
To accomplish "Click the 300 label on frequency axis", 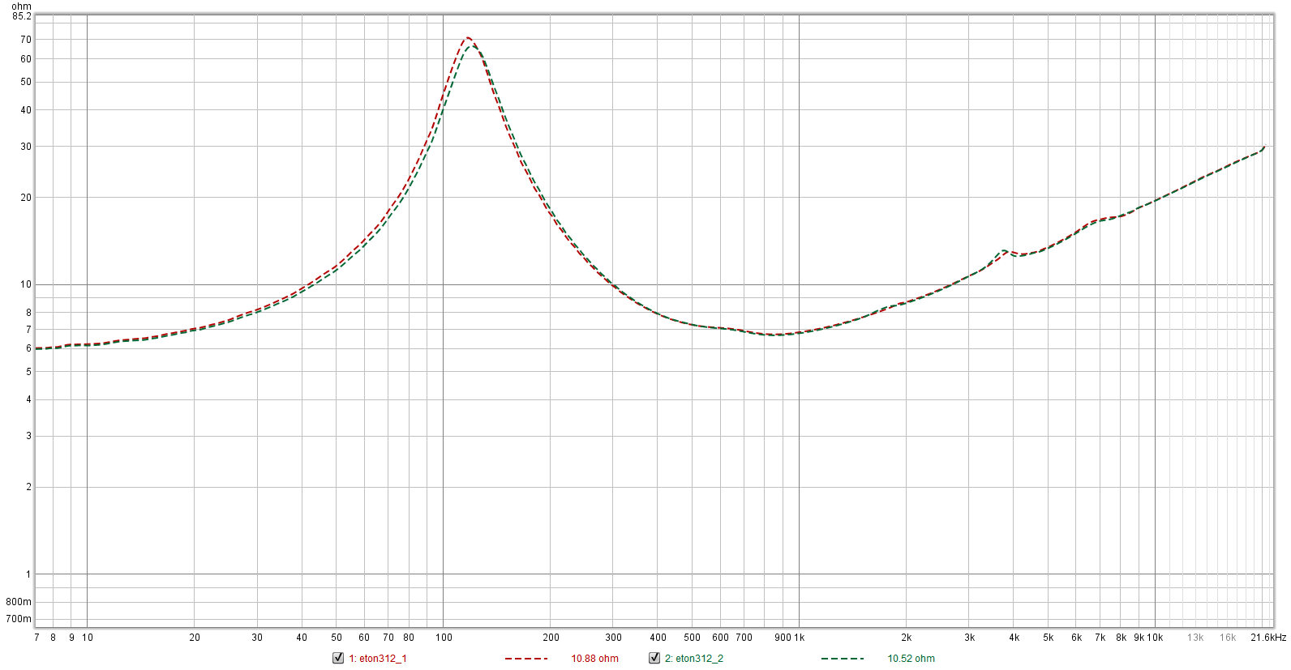I will click(614, 638).
